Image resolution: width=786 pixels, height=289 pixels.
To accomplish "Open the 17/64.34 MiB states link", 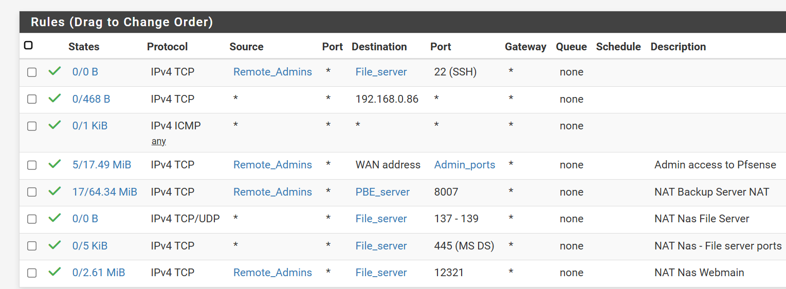I will point(105,192).
